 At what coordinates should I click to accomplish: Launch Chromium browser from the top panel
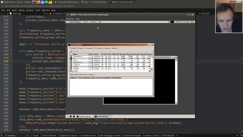[x=42, y=2]
